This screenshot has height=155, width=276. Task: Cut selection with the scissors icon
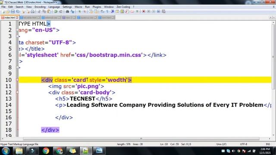pyautogui.click(x=39, y=12)
